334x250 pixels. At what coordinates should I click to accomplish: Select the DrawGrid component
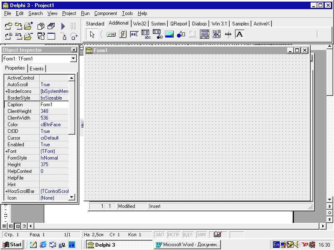(x=158, y=34)
